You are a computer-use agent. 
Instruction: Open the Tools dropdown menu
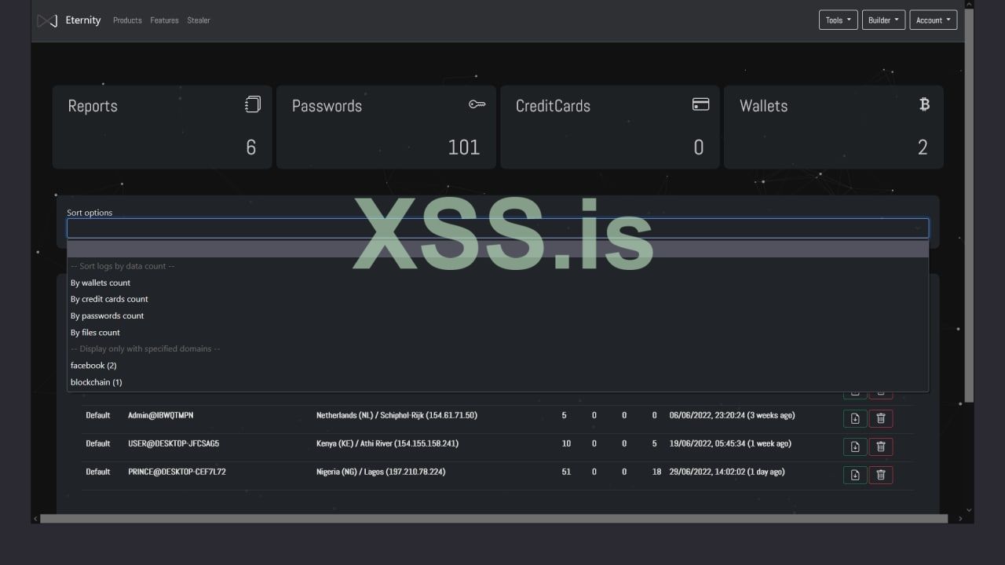pyautogui.click(x=838, y=20)
